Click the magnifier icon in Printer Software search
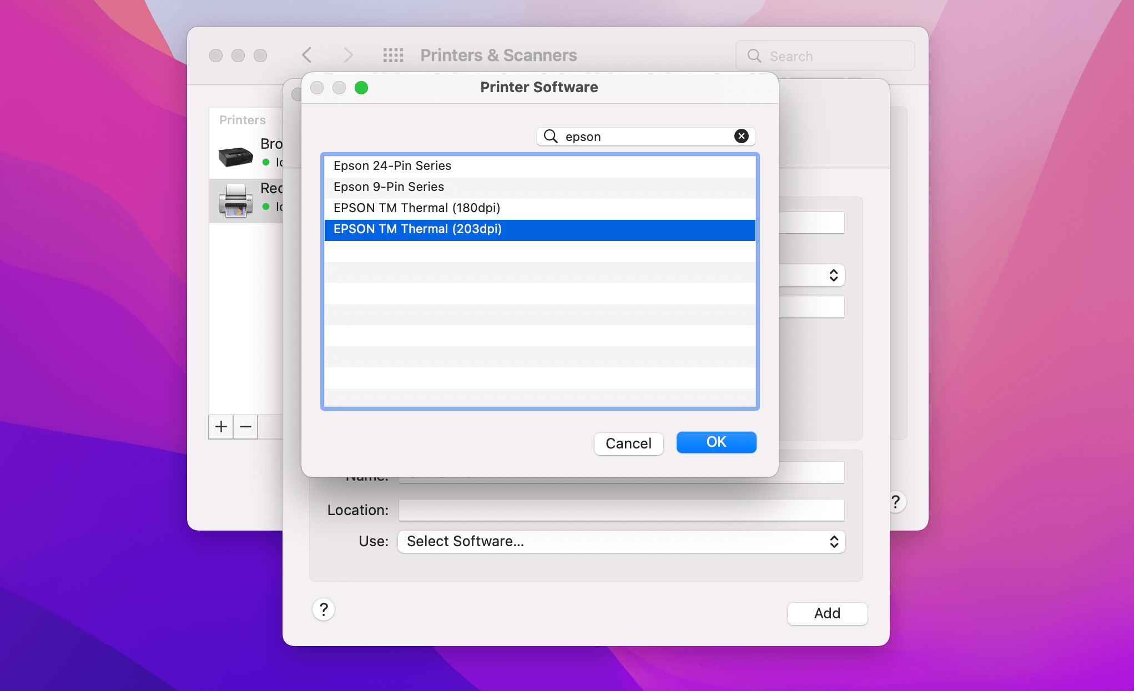 coord(550,136)
